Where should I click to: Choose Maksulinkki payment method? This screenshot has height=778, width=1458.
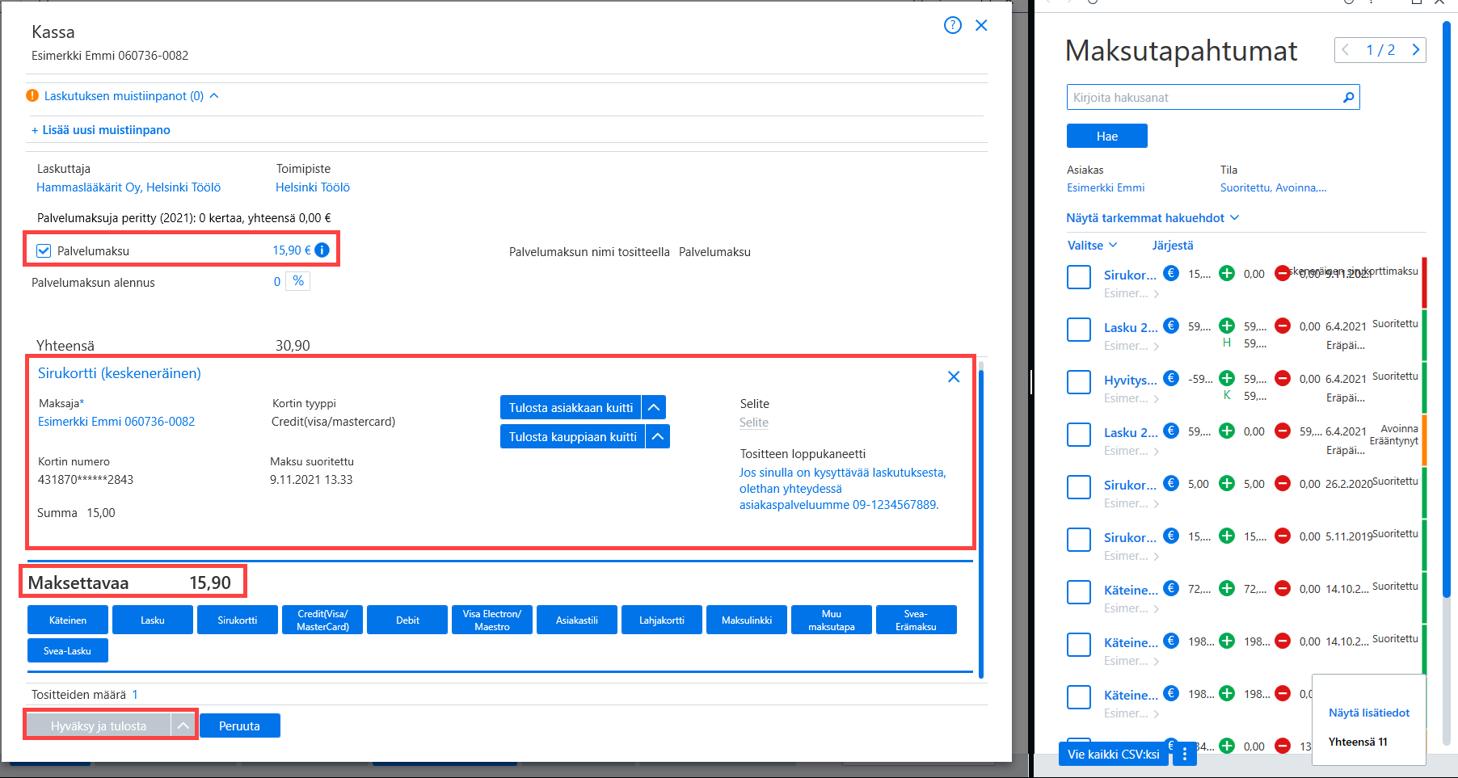coord(747,620)
